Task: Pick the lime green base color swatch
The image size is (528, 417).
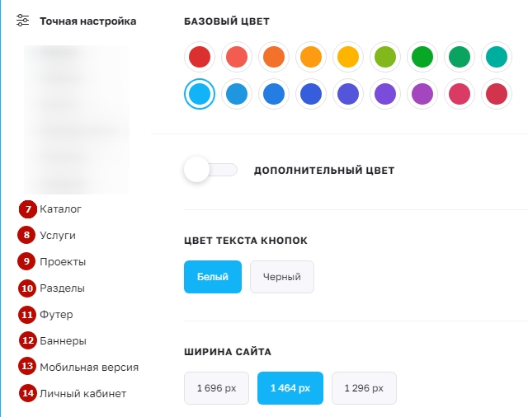Action: (385, 58)
